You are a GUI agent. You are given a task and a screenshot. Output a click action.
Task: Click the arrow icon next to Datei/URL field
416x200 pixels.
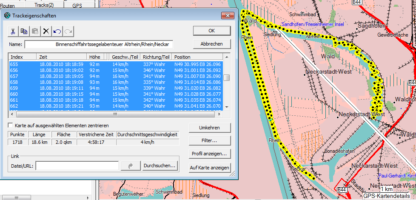pos(131,166)
